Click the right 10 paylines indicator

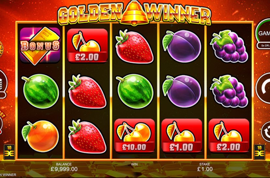pyautogui.click(x=259, y=152)
